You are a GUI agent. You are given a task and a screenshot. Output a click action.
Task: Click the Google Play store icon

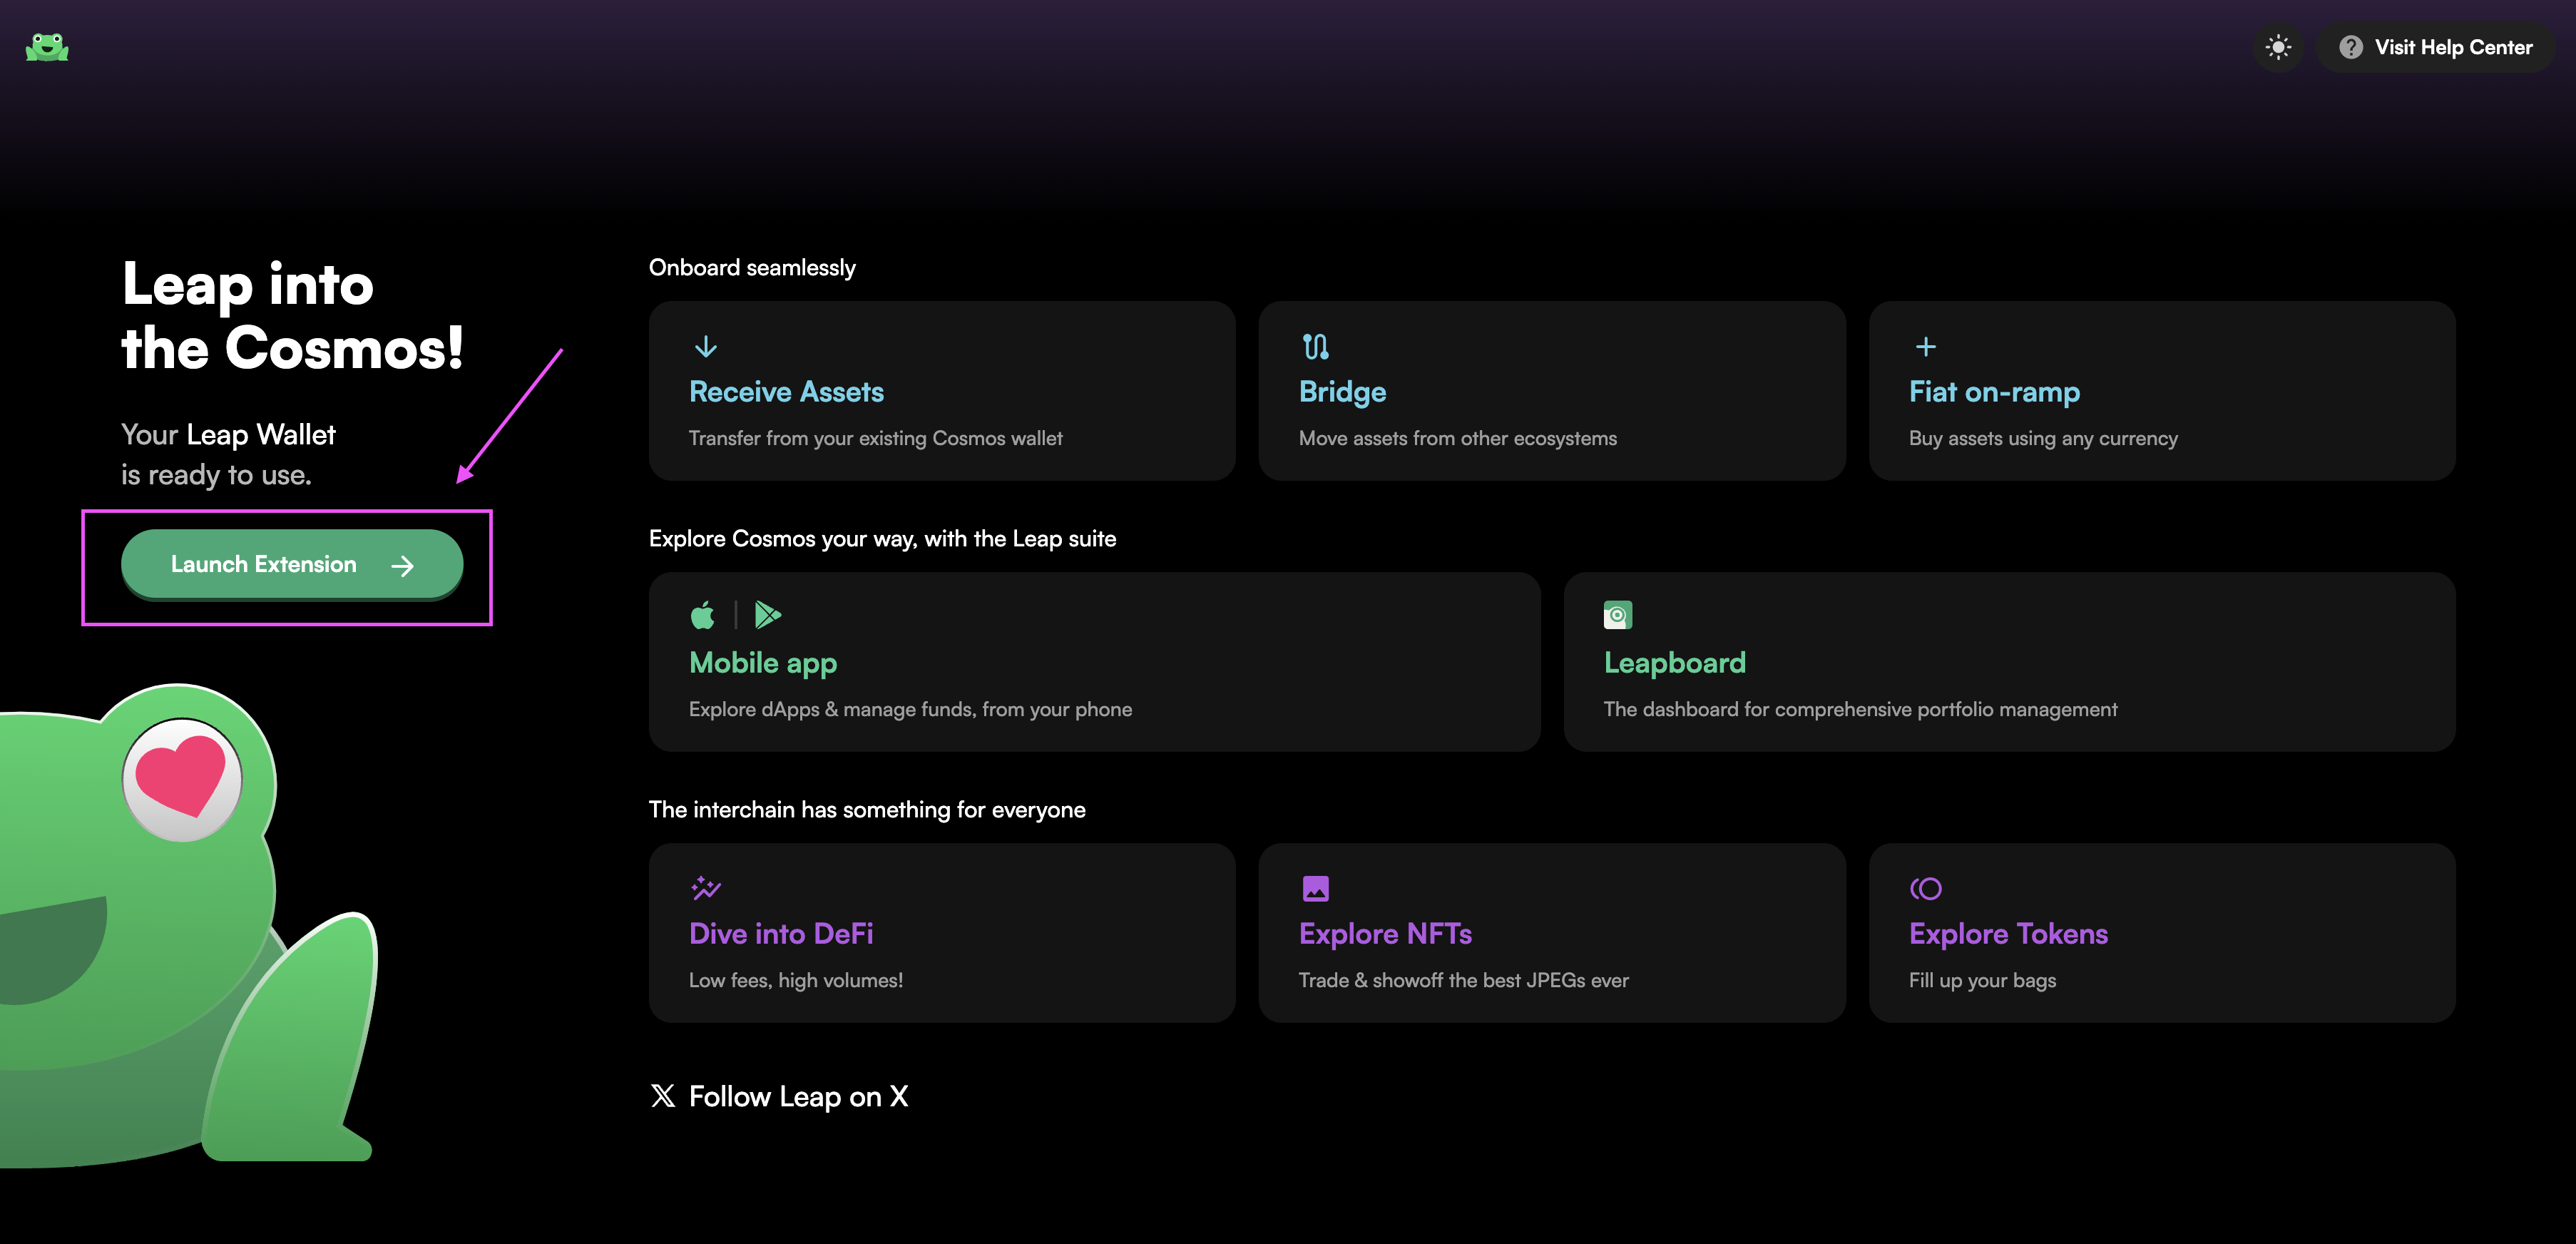(x=767, y=615)
